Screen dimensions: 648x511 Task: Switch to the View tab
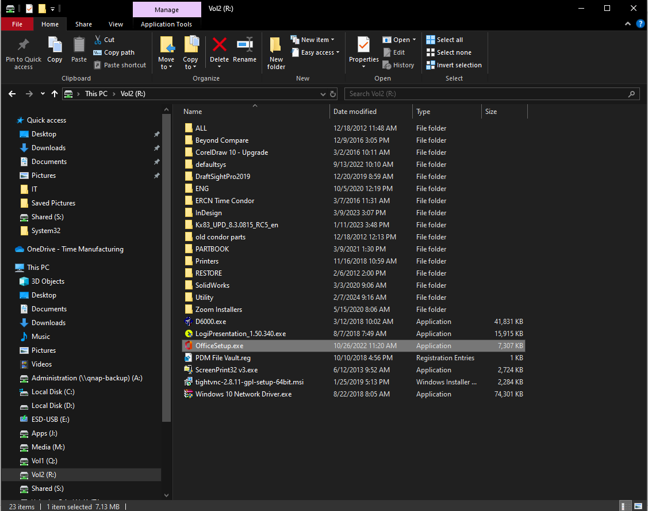116,24
